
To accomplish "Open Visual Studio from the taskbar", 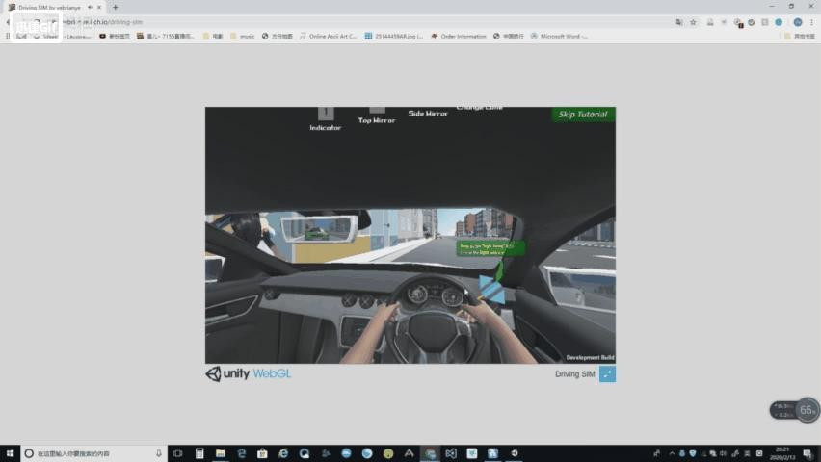I will point(451,453).
